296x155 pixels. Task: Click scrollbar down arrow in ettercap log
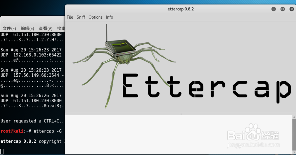tap(294, 152)
